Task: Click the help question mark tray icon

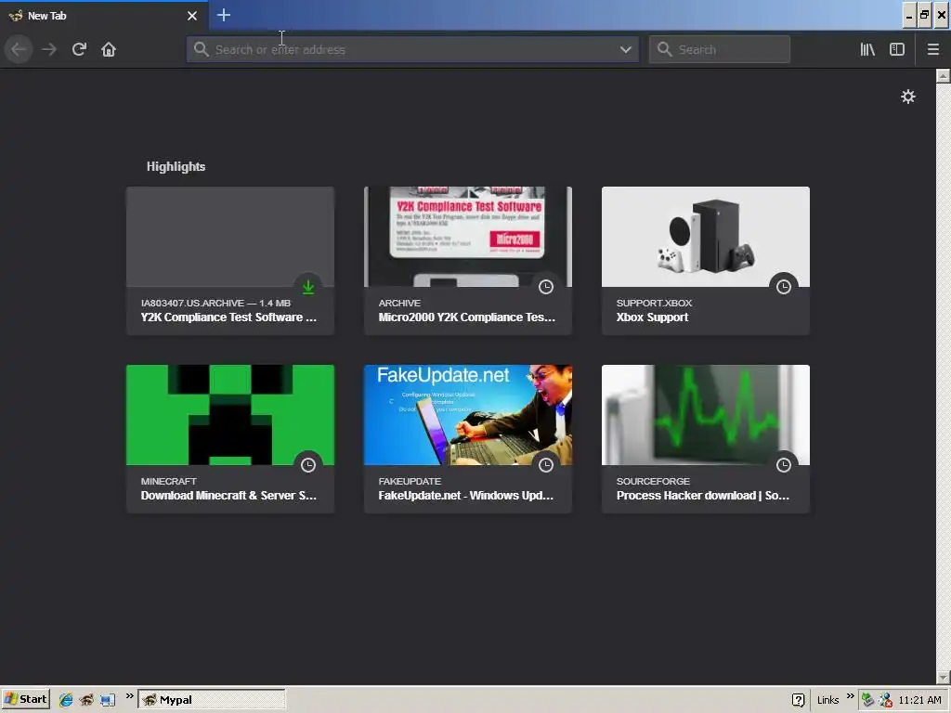Action: [x=798, y=700]
